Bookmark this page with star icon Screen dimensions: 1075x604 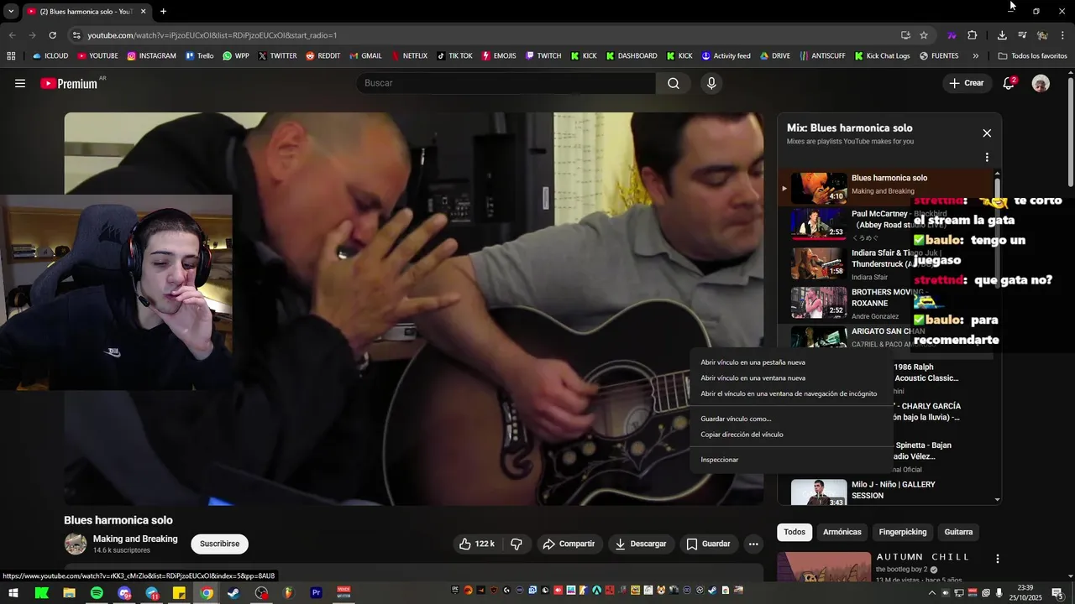924,35
